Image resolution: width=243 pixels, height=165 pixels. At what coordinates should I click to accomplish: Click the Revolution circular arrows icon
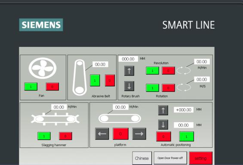184,70
